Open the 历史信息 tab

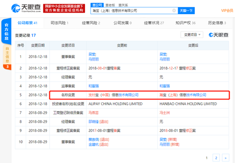217,23
